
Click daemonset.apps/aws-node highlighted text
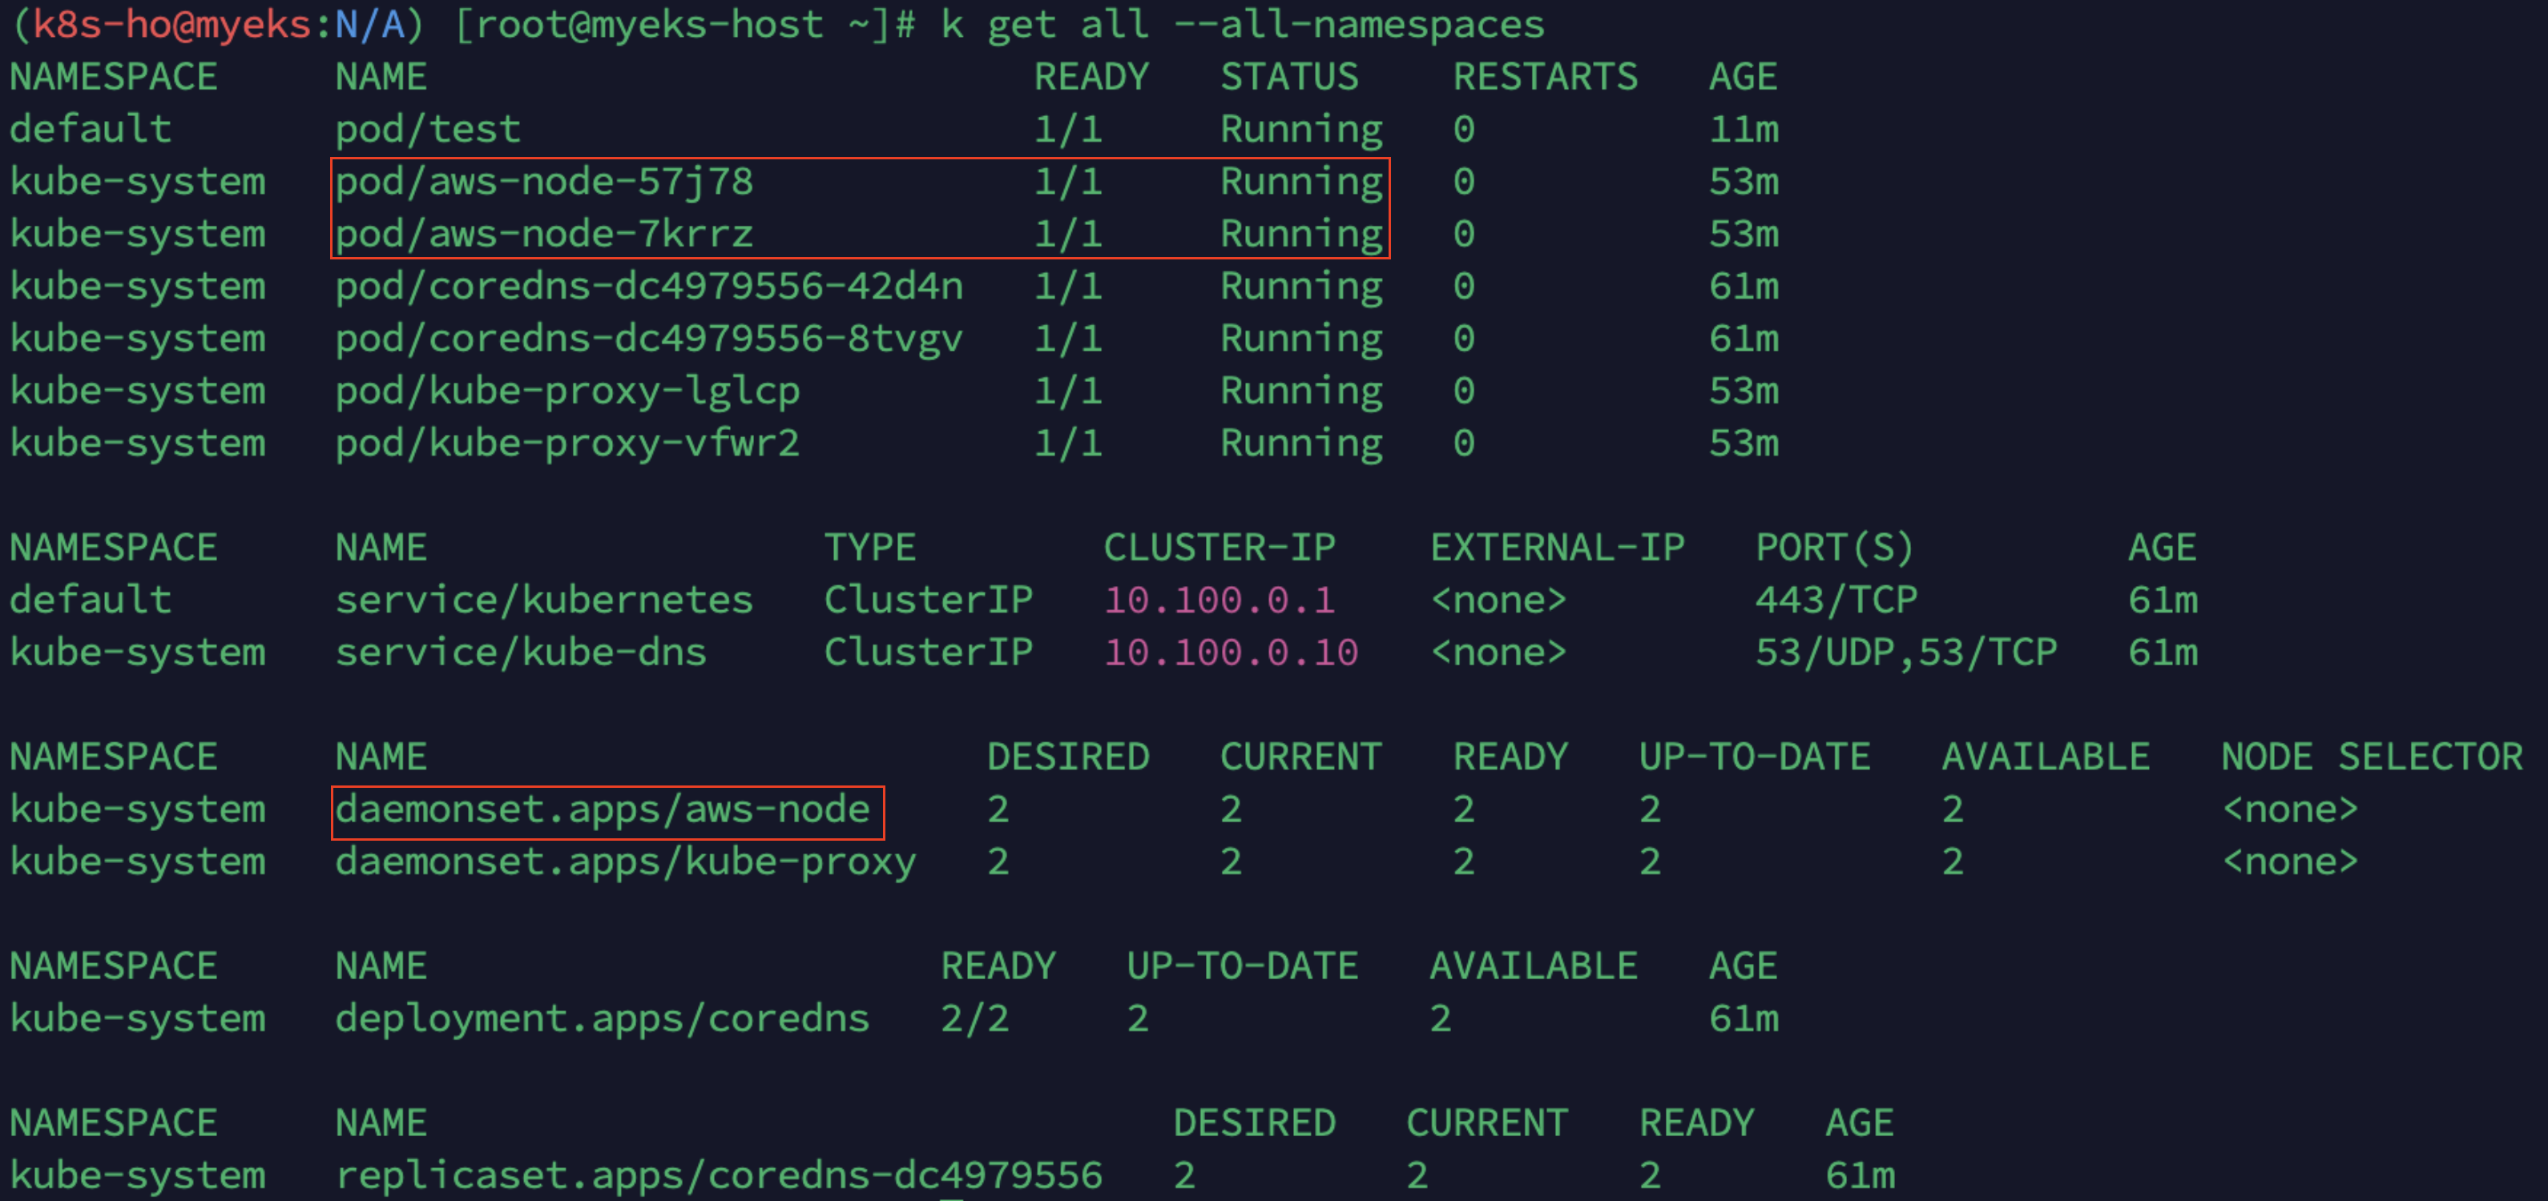603,809
